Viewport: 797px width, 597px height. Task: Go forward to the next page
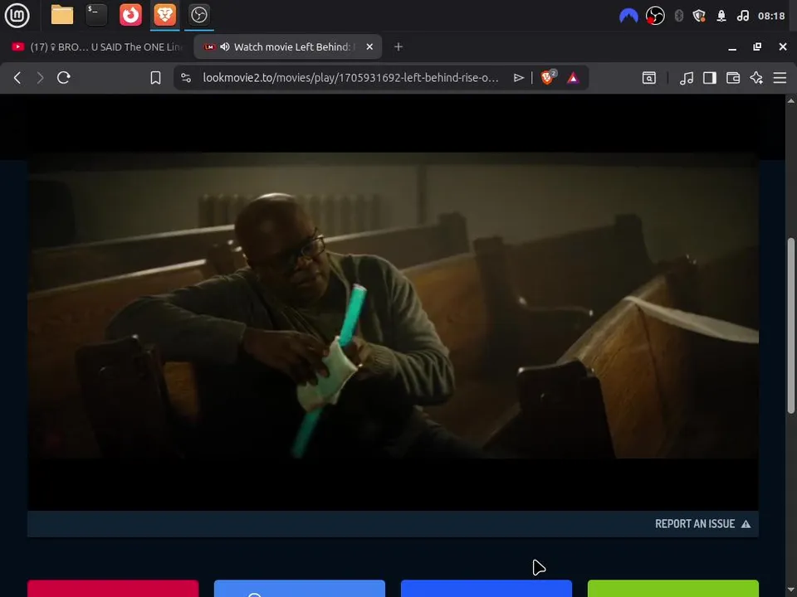pyautogui.click(x=40, y=78)
